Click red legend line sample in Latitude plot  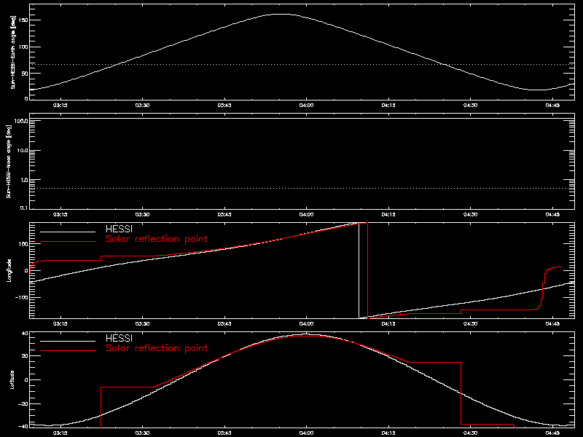pos(68,351)
